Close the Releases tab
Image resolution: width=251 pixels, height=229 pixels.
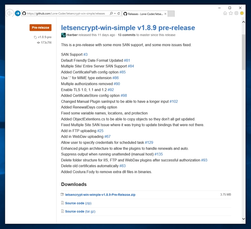(165, 14)
